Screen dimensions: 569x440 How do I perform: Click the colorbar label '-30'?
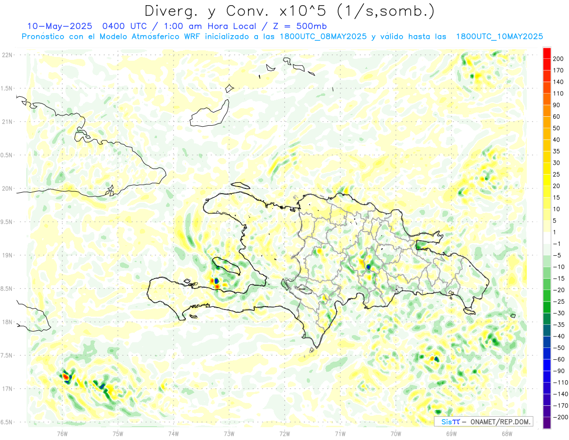tap(559, 313)
